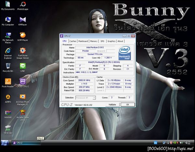
Task: Select the WinRAR desktop icon
Action: (x=8, y=114)
